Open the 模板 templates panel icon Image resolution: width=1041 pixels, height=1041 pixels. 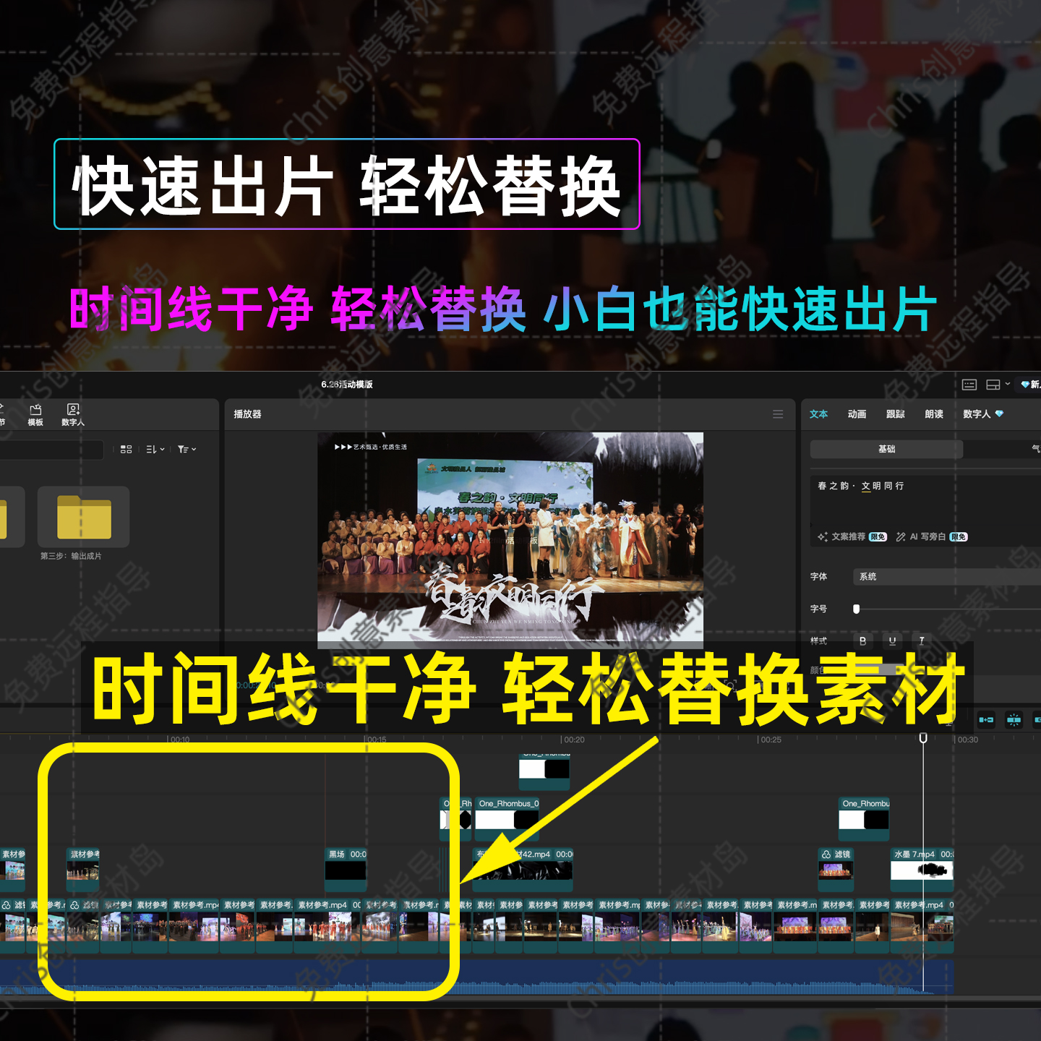coord(35,415)
